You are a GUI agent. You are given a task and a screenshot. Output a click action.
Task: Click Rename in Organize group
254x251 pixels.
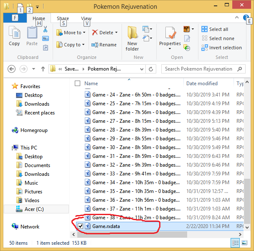104,45
